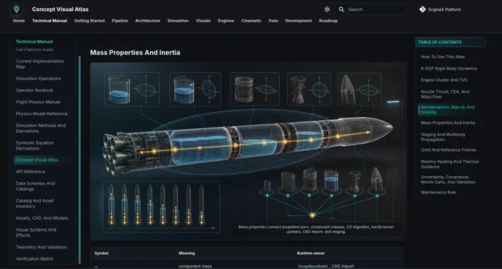Screen dimensions: 502x269
Task: Select the Engines nav item
Action: [226, 21]
